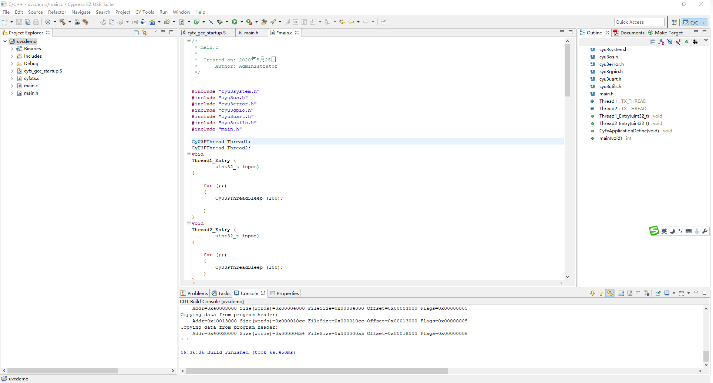Expand the Binaries node under uvcdemo

(12, 48)
